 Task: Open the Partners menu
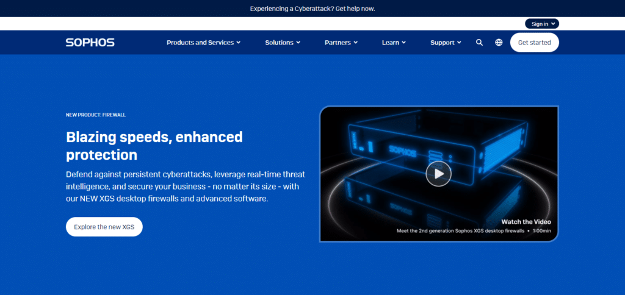[x=341, y=43]
